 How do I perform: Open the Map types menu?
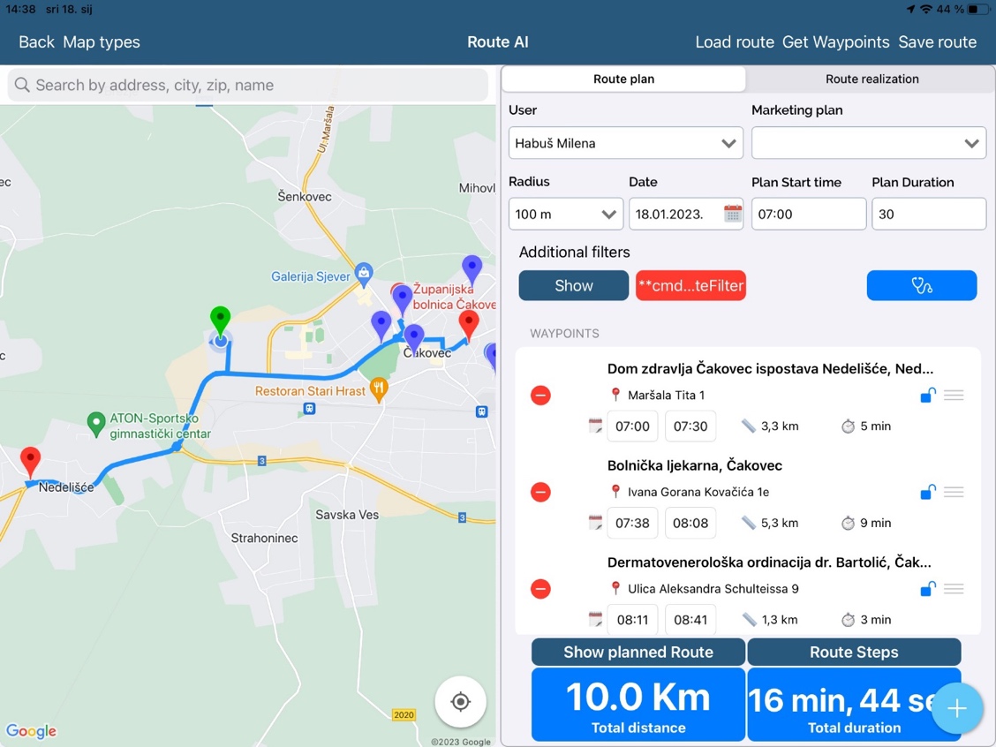tap(102, 41)
